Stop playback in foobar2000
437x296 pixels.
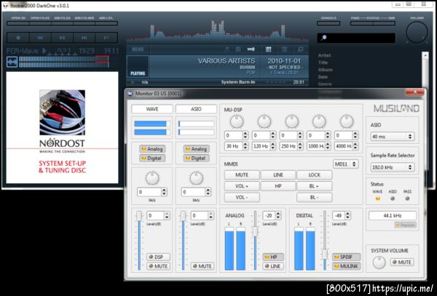pyautogui.click(x=18, y=38)
